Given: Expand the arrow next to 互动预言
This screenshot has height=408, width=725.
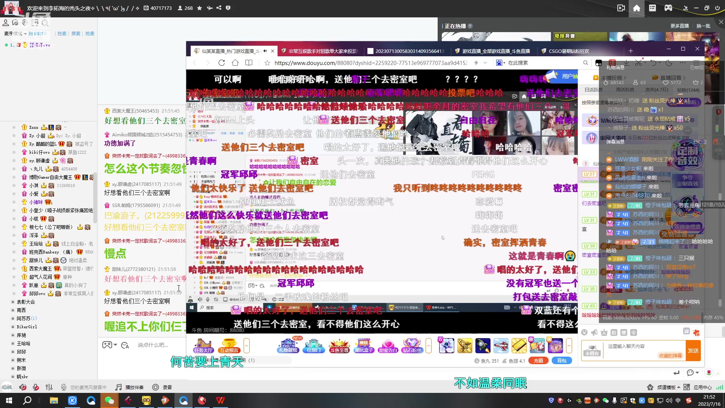Looking at the screenshot, I should coord(247,346).
